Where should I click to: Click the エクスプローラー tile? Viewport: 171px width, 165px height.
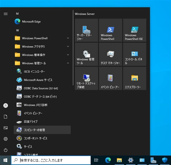pos(135,78)
